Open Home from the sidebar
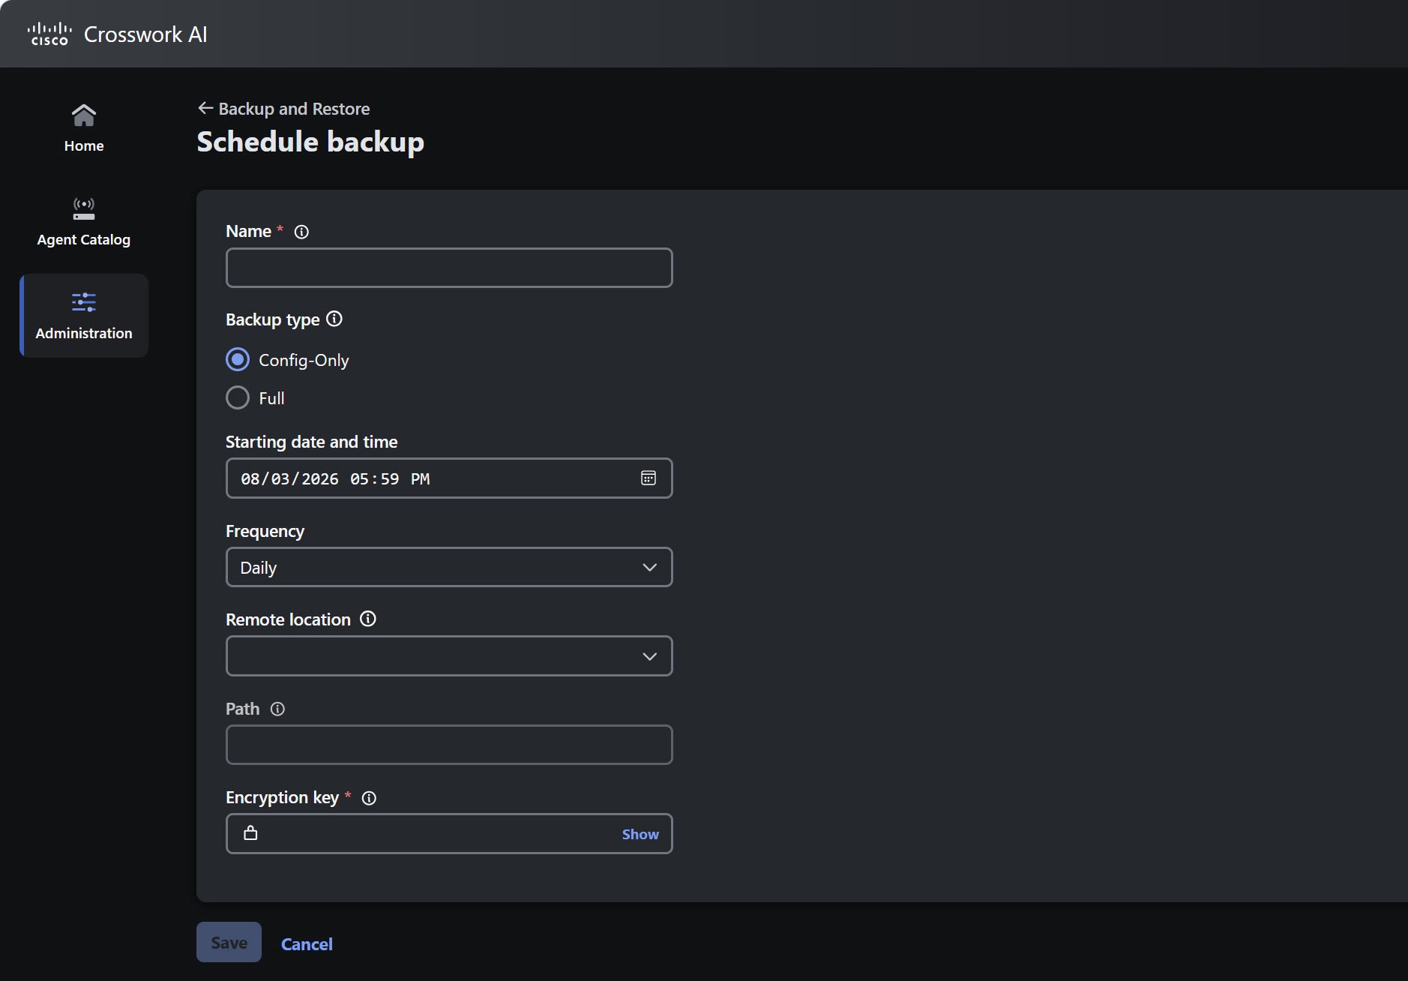 tap(83, 129)
